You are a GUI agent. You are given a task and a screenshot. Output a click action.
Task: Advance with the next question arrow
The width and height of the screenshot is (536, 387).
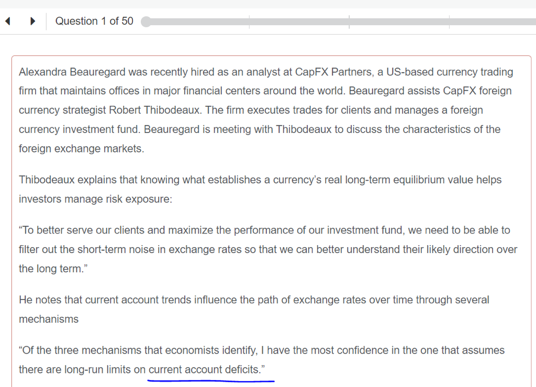(x=33, y=21)
